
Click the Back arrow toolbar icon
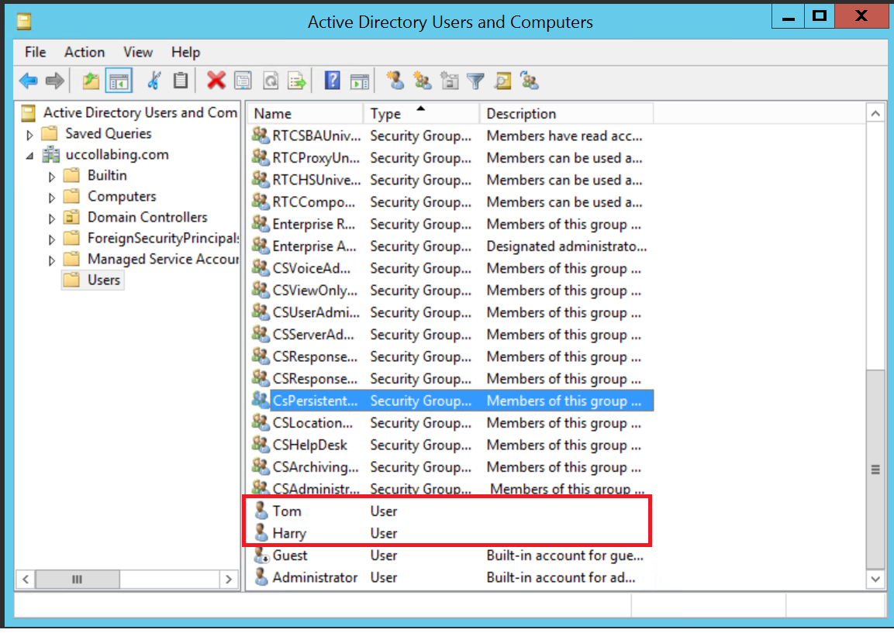point(28,81)
